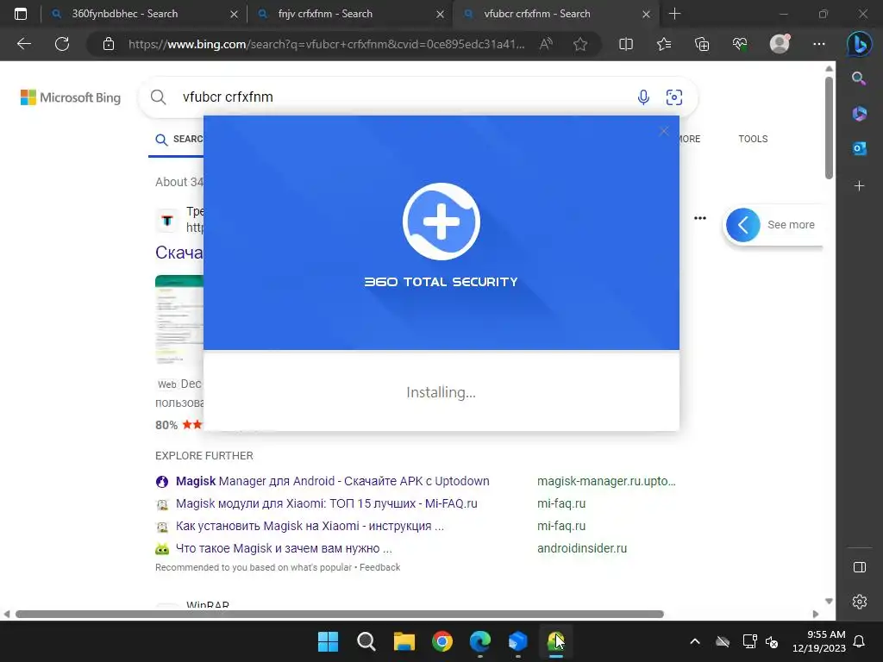Open Microsoft Bing home logo
The height and width of the screenshot is (662, 883).
pos(71,97)
